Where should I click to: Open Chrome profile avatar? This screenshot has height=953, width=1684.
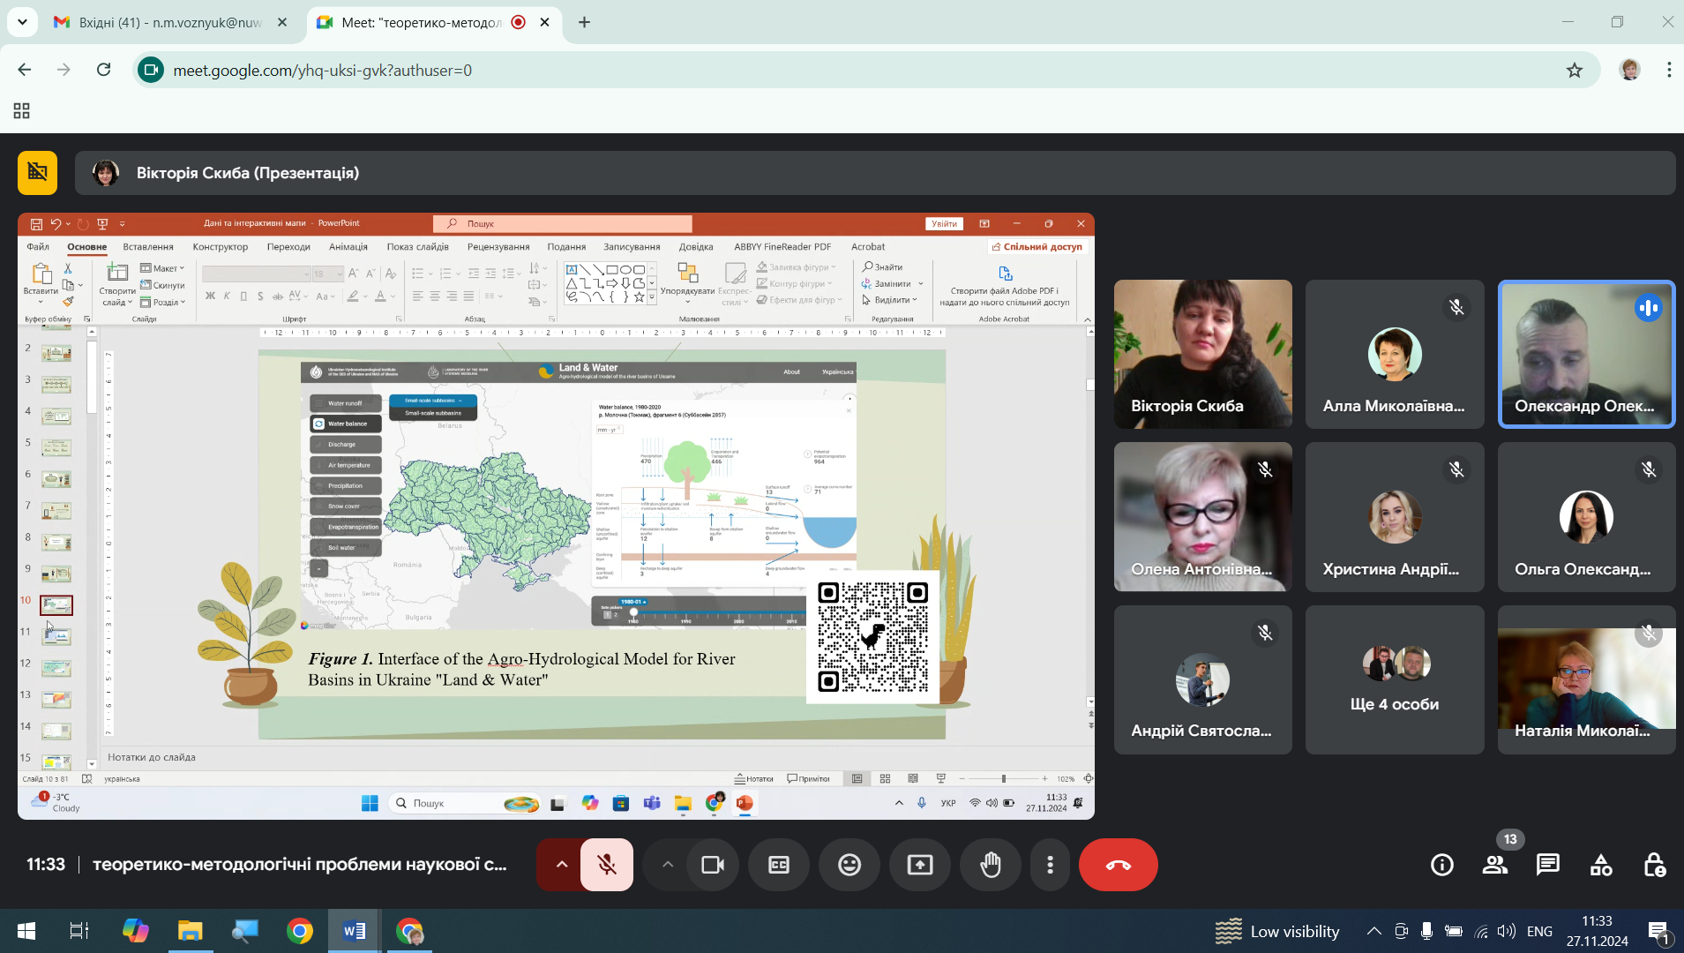point(1629,70)
